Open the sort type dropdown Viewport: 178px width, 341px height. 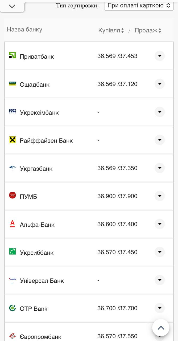(x=139, y=6)
